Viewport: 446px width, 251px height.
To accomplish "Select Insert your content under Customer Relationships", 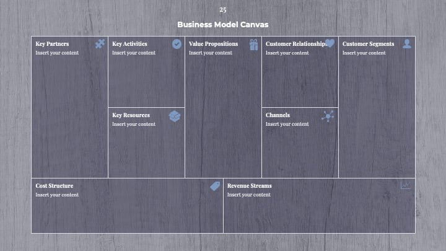I will click(287, 53).
